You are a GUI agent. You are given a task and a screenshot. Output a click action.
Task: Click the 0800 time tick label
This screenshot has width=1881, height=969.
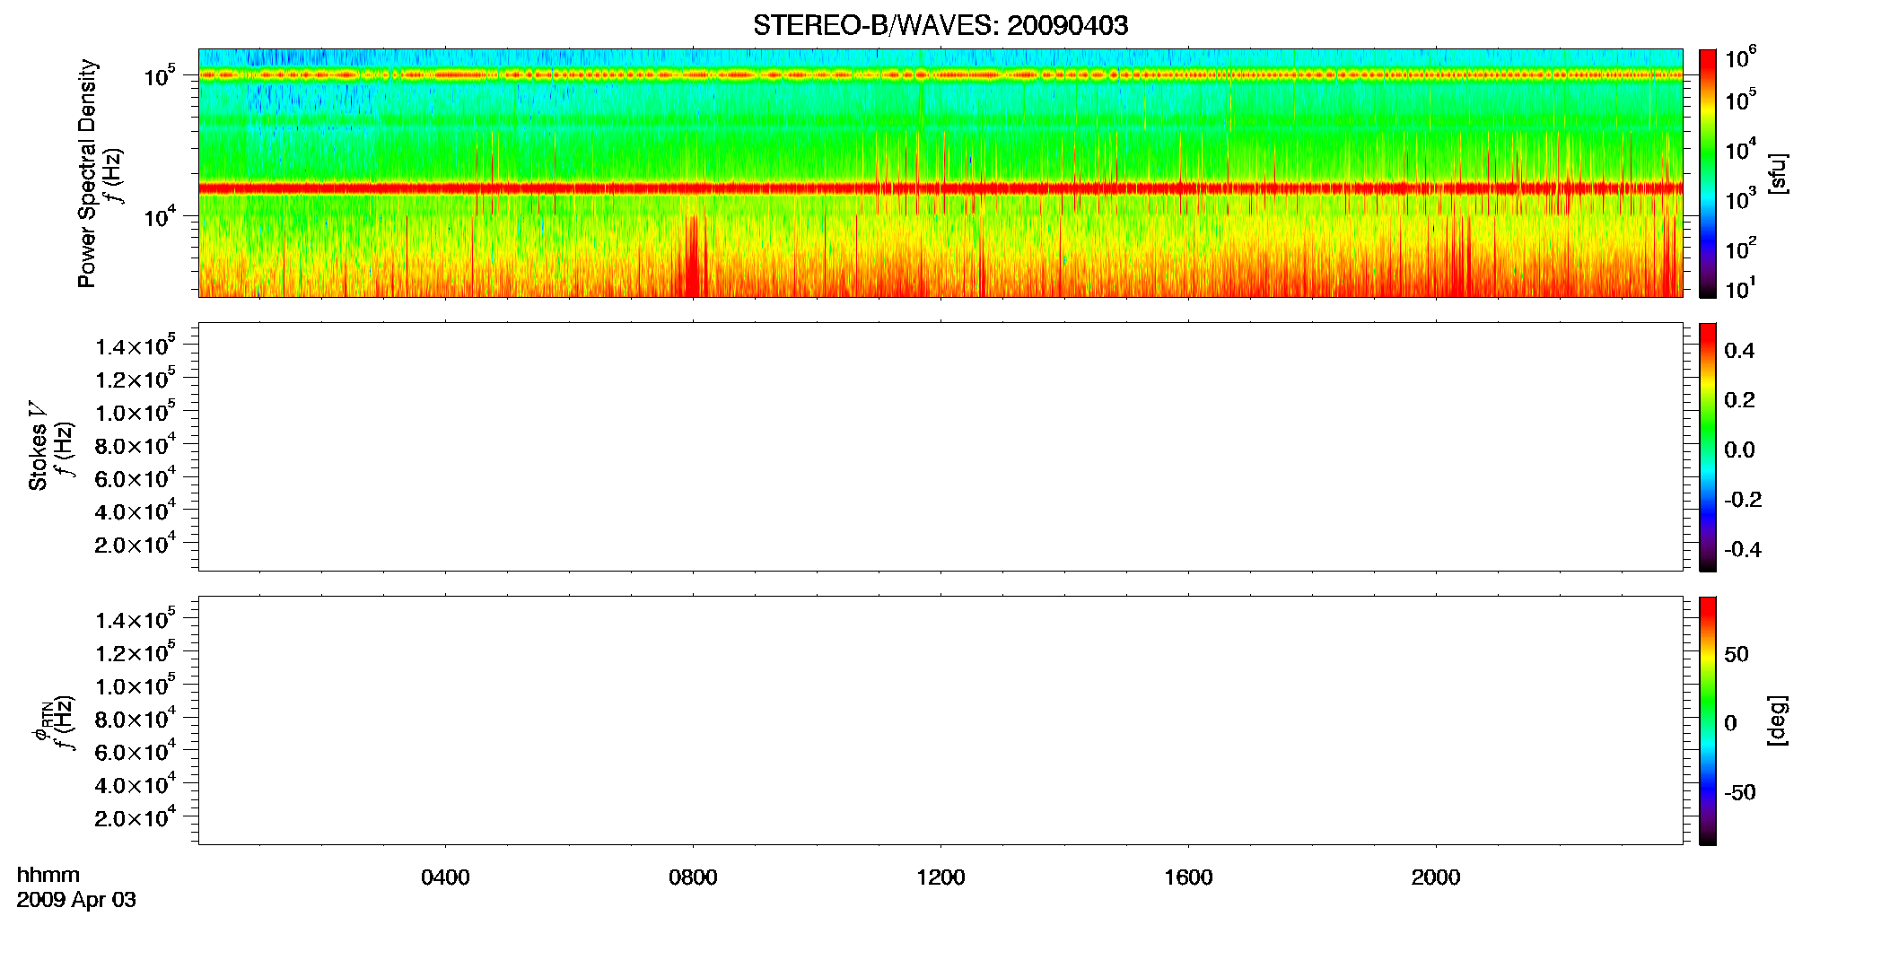coord(693,877)
